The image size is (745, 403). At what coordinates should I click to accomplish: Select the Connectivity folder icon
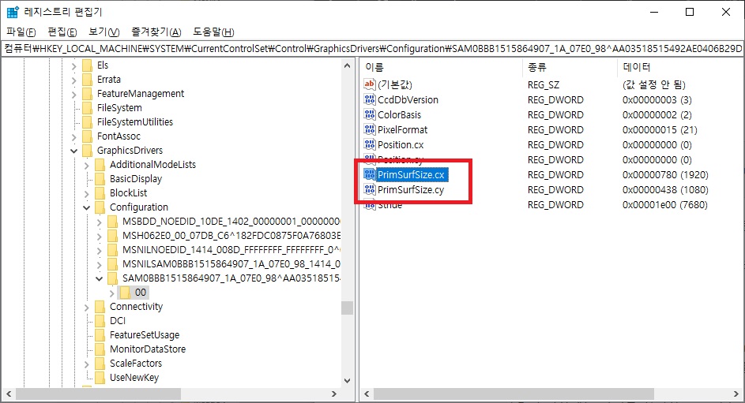coord(100,307)
